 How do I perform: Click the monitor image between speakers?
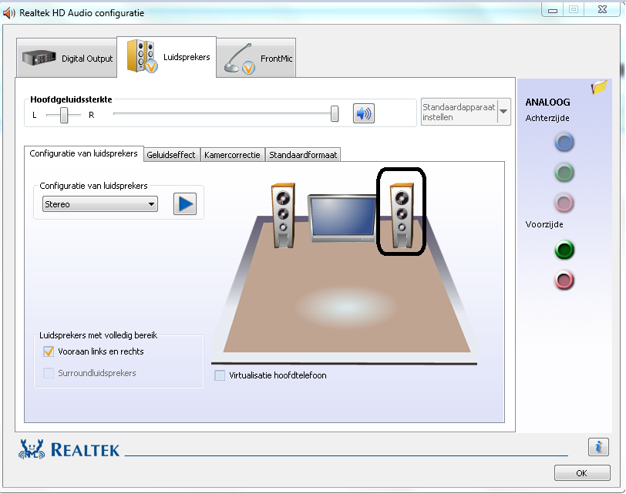[342, 219]
